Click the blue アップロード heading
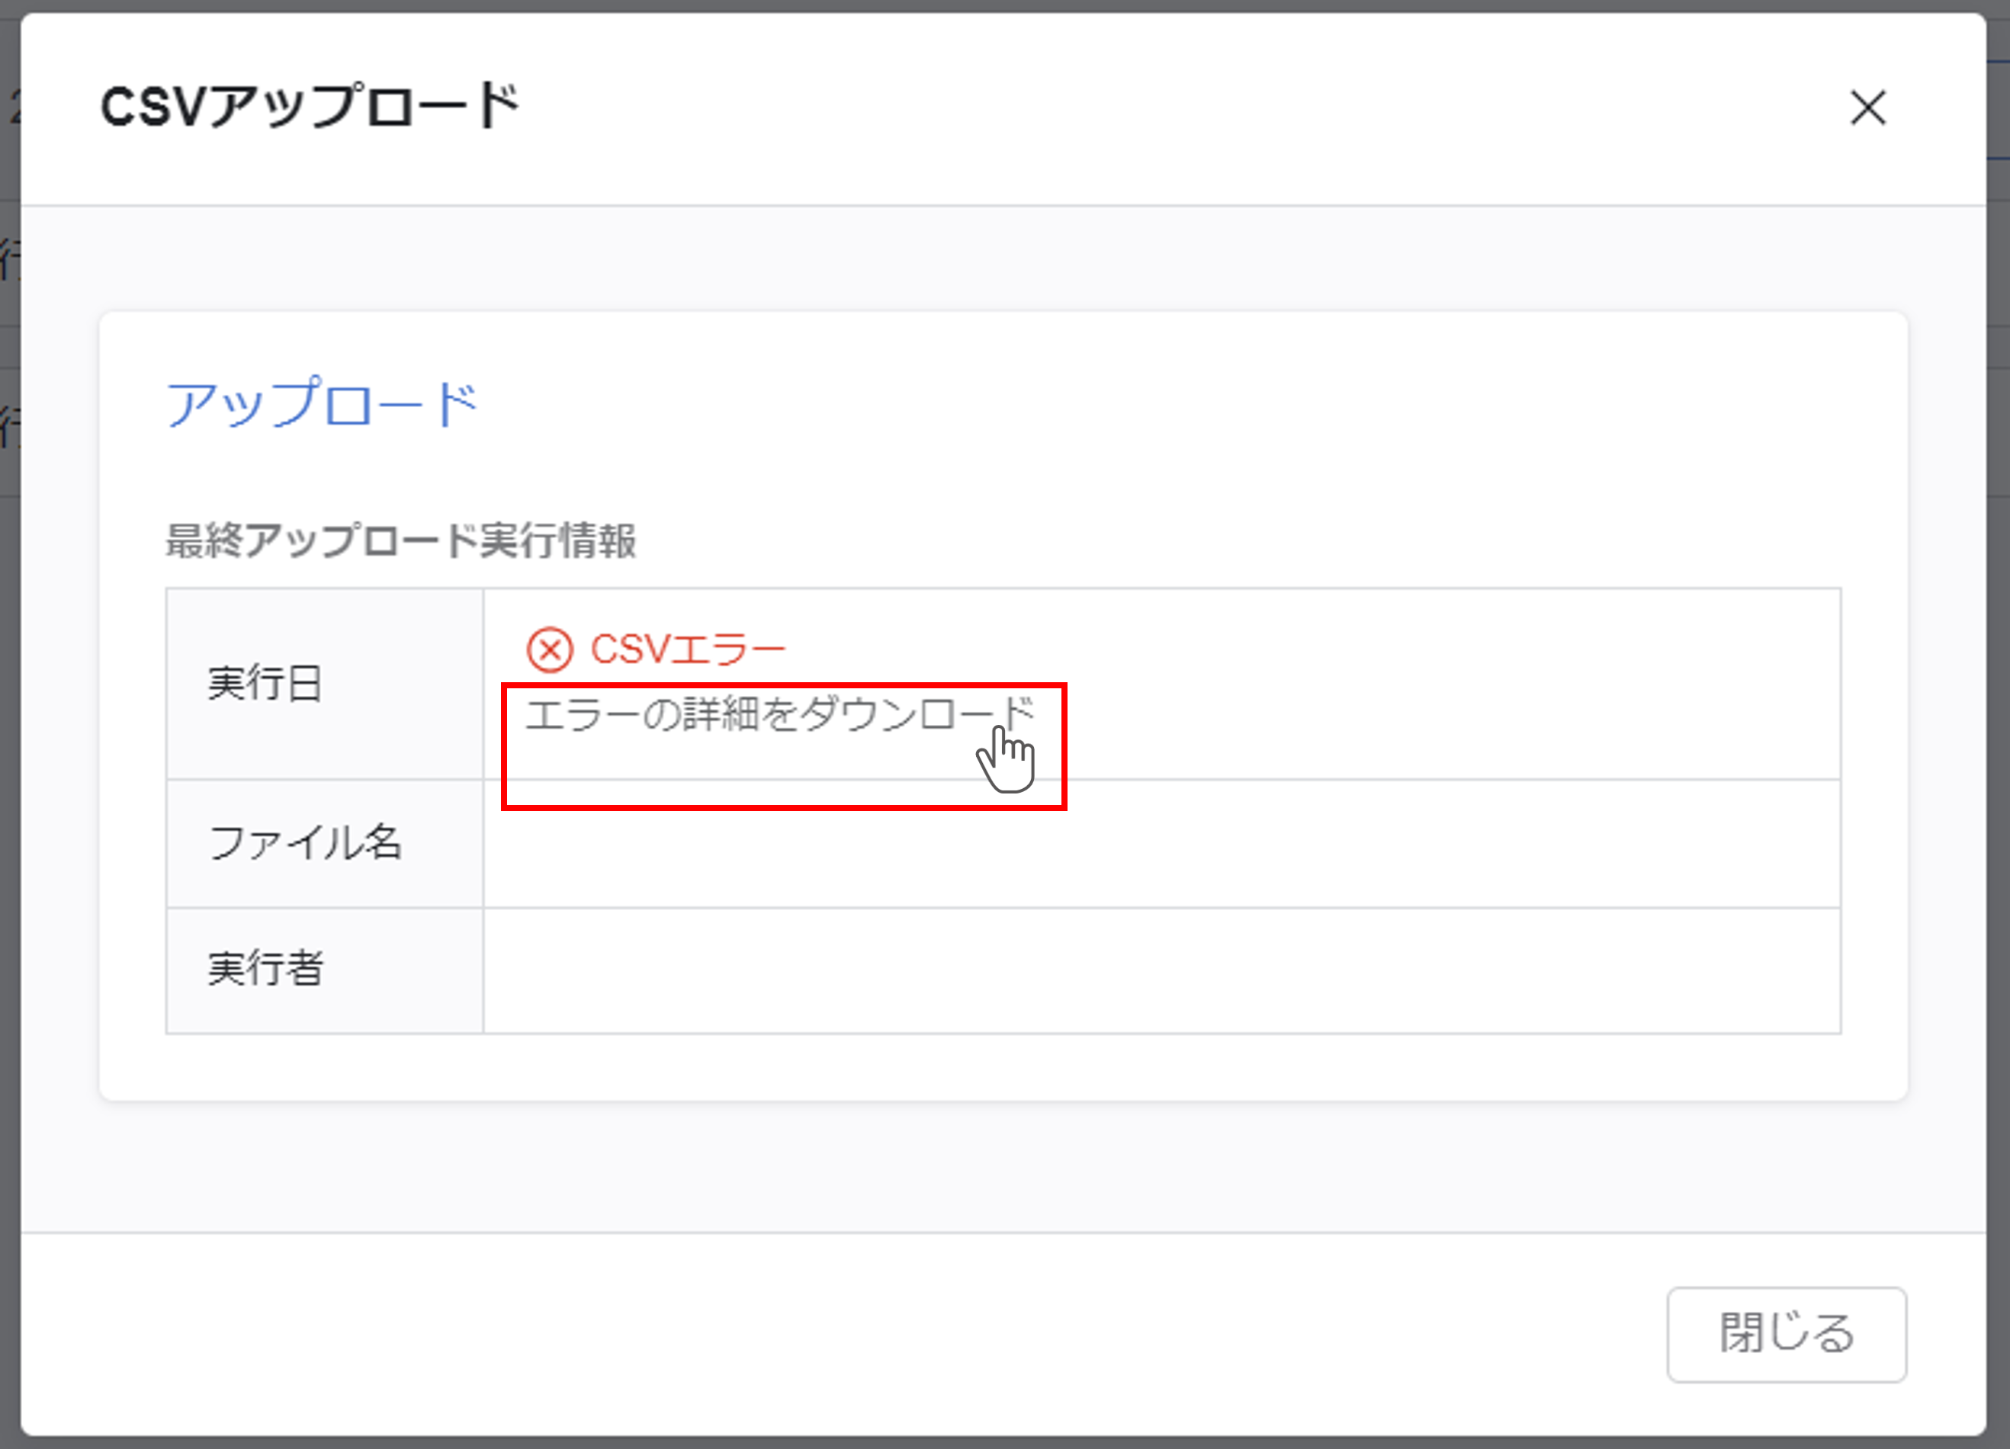This screenshot has height=1449, width=2010. pyautogui.click(x=322, y=404)
